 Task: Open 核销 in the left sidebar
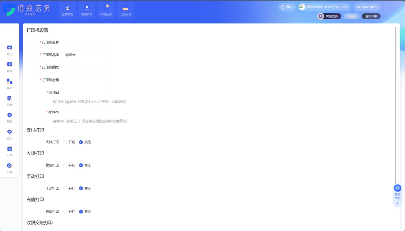point(10,101)
